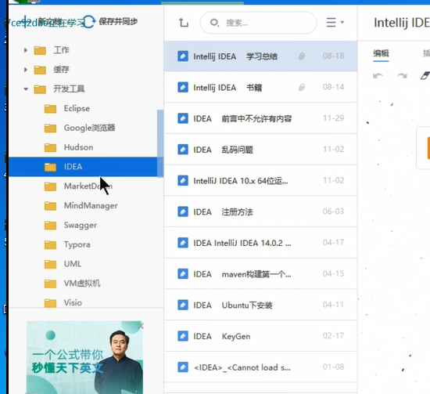This screenshot has width=430, height=394.
Task: Select the eraser format clear tool
Action: pyautogui.click(x=425, y=75)
